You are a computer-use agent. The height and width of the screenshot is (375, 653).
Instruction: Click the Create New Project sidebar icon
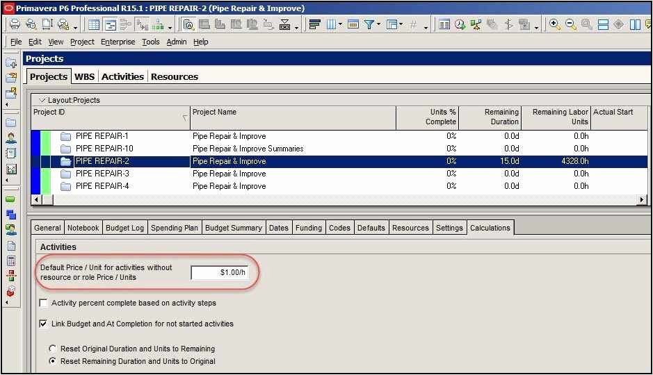click(x=11, y=63)
